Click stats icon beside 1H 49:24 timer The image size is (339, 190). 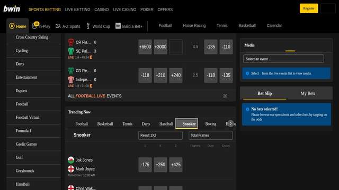pyautogui.click(x=91, y=58)
